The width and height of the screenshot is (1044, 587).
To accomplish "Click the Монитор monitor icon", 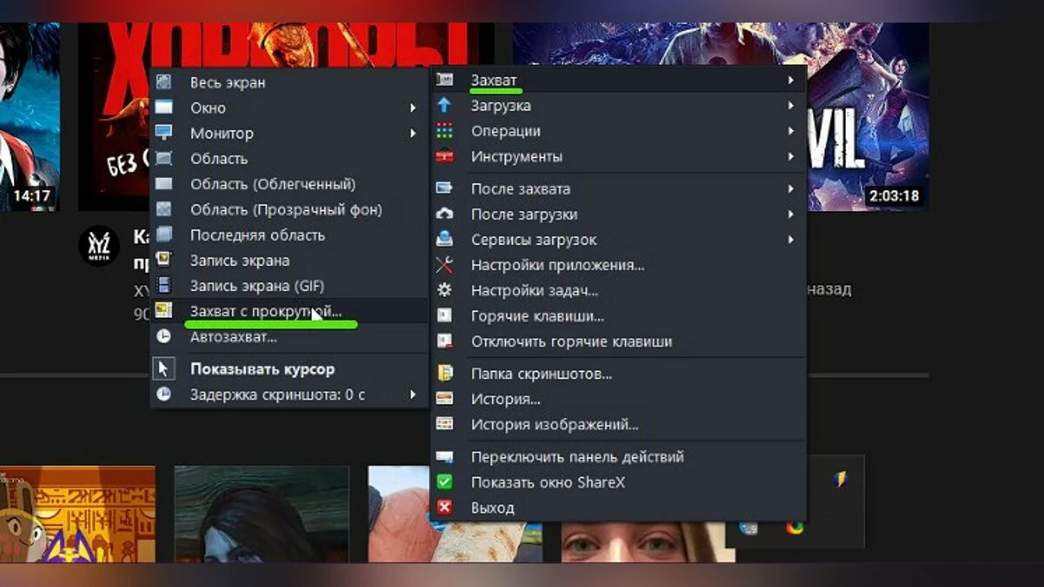I will (x=164, y=133).
